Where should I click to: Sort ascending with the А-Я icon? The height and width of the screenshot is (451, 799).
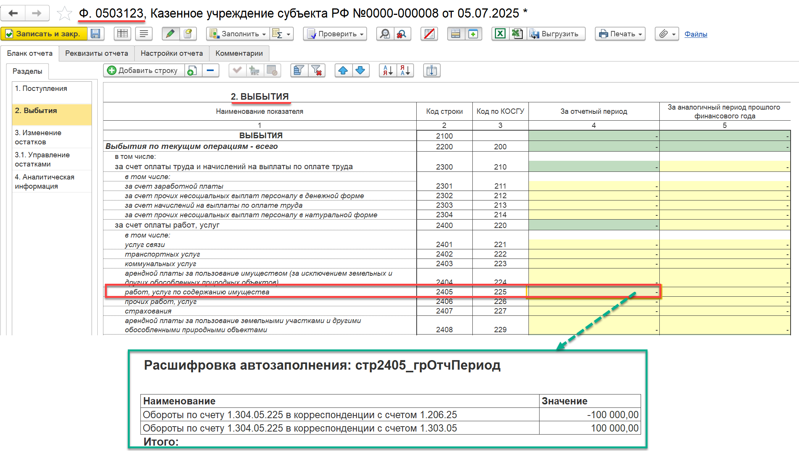[388, 71]
